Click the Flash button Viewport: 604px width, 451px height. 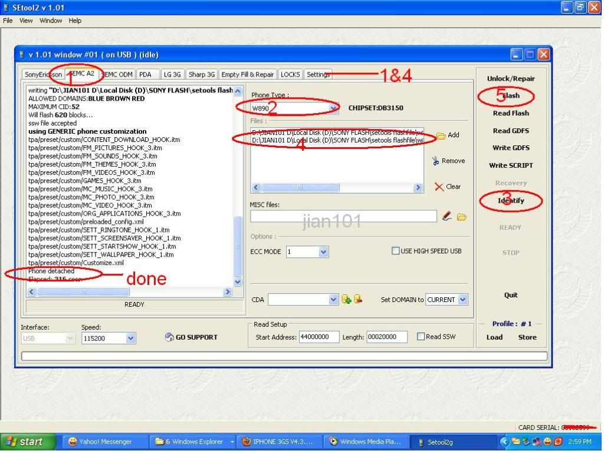point(510,96)
